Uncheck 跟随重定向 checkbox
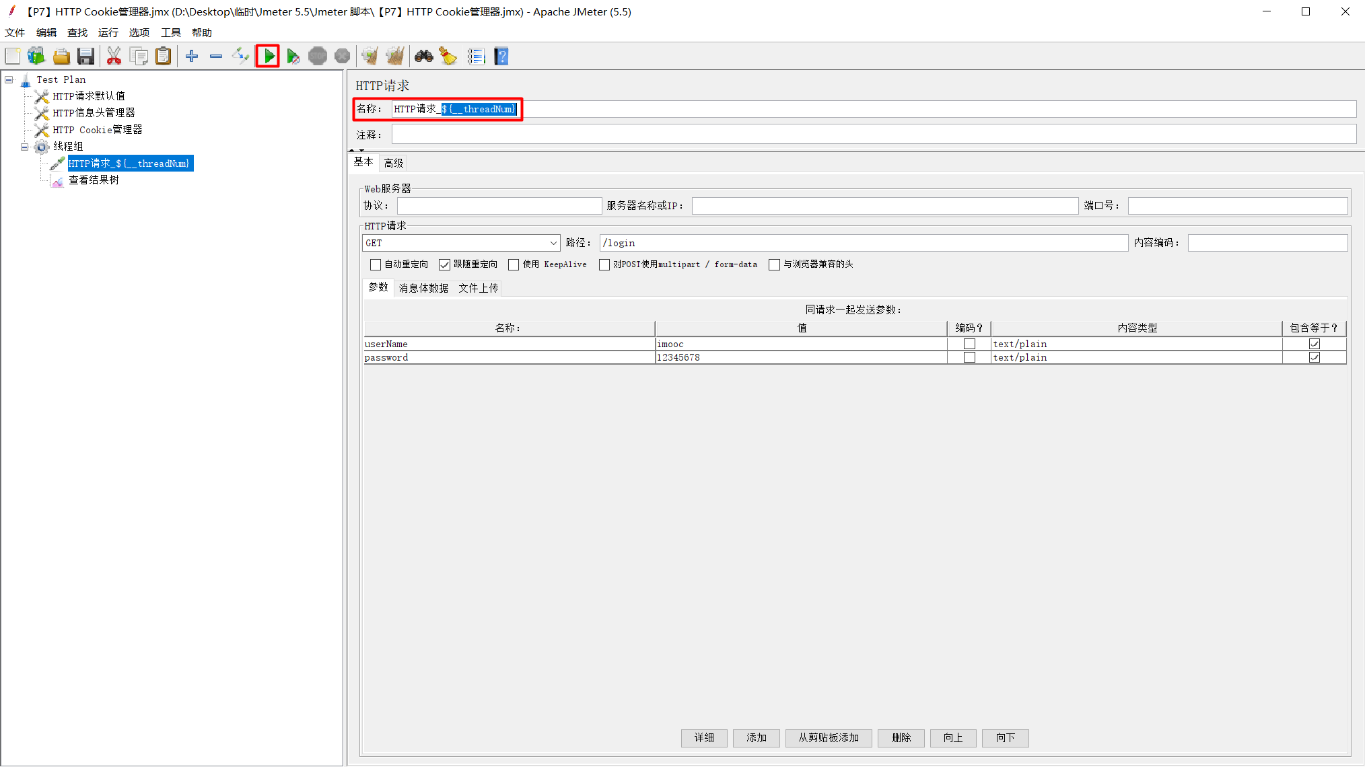Screen dimensions: 1365x767 [444, 264]
